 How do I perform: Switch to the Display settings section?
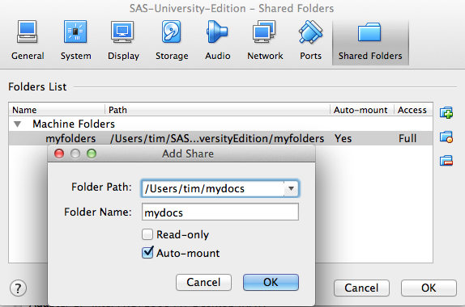(x=123, y=40)
